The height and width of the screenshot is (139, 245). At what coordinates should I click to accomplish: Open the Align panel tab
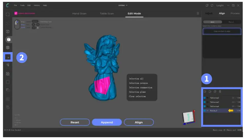(x=222, y=13)
